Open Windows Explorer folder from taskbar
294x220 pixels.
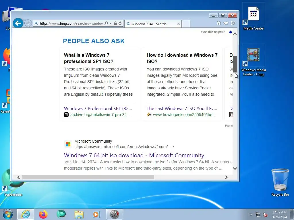[x=79, y=214]
